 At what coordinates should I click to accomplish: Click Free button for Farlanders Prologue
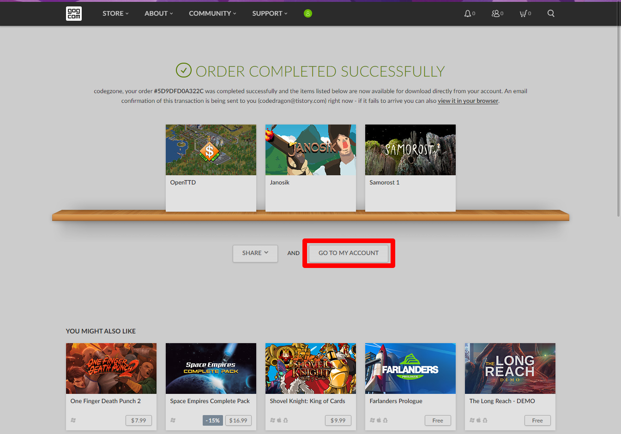coord(438,420)
